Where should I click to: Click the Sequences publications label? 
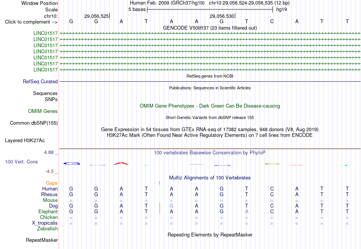[x=45, y=93]
